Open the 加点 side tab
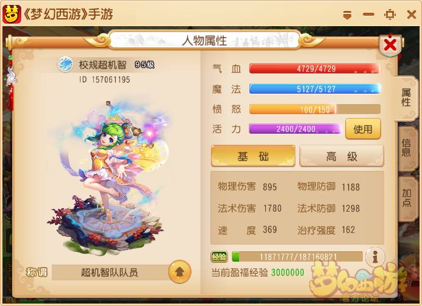Image resolution: width=422 pixels, height=306 pixels. 406,198
